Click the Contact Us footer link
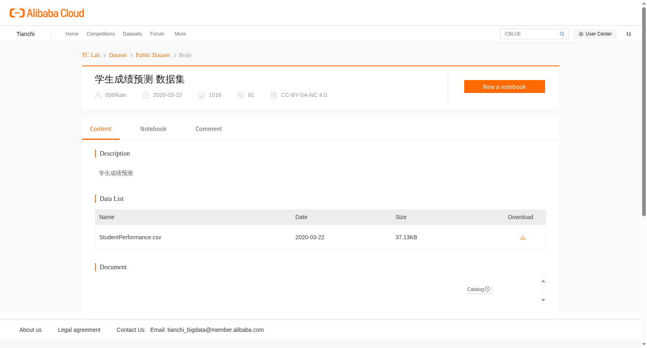This screenshot has width=647, height=348. pyautogui.click(x=130, y=330)
